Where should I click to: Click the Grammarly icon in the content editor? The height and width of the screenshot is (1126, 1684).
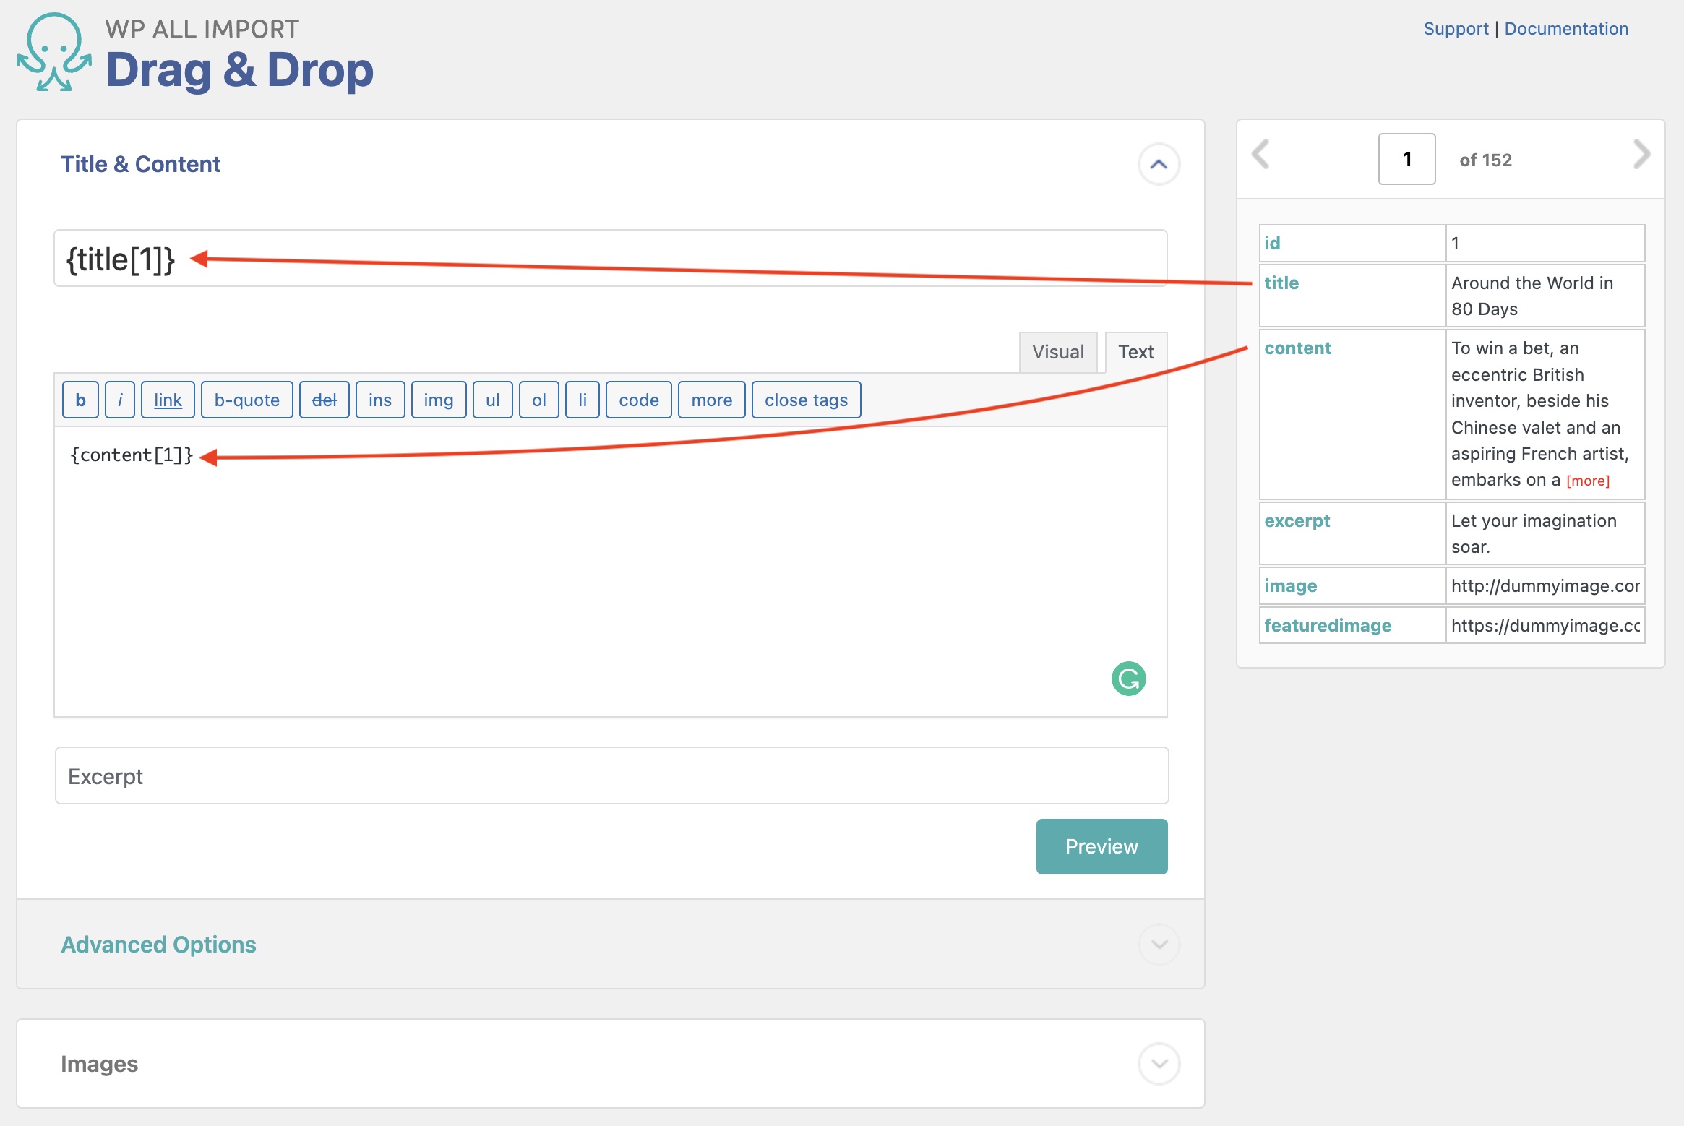click(1128, 679)
